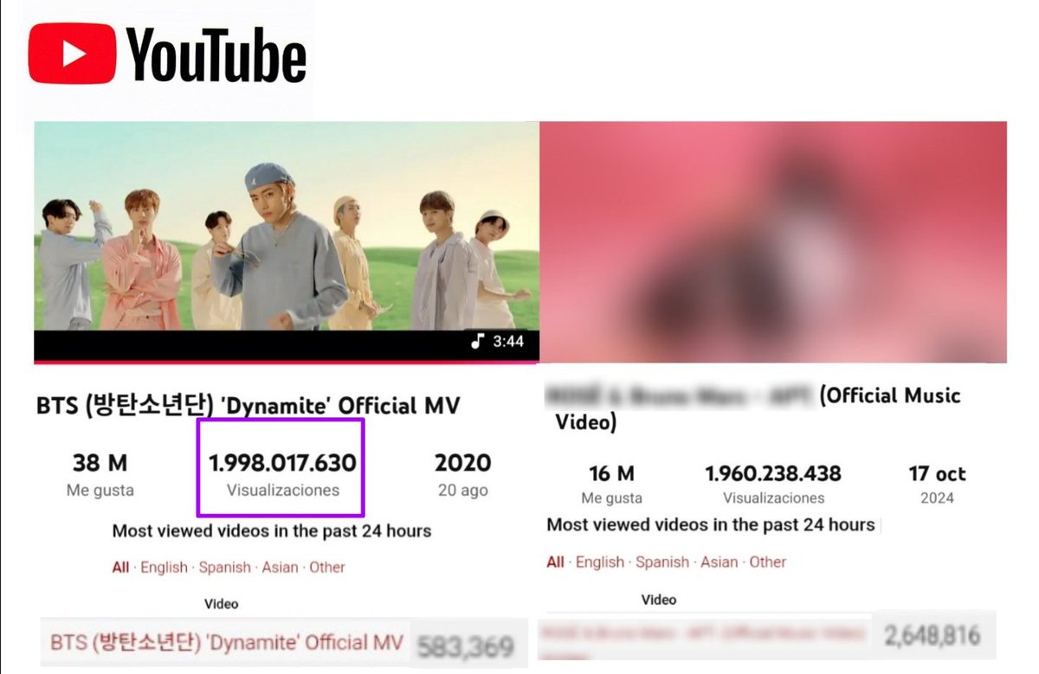Image resolution: width=1039 pixels, height=674 pixels.
Task: Click the 3:44 duration badge
Action: [497, 342]
